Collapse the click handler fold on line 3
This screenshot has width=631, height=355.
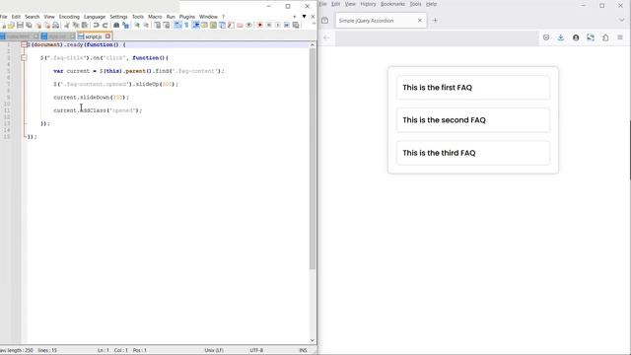[x=24, y=58]
